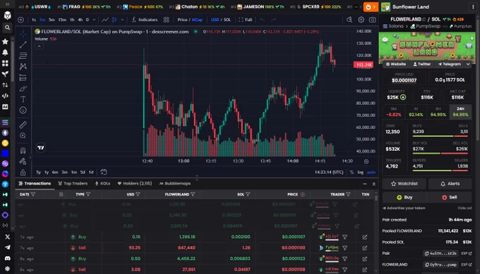The image size is (480, 274).
Task: Open the TRADER column filter
Action: tap(348, 194)
